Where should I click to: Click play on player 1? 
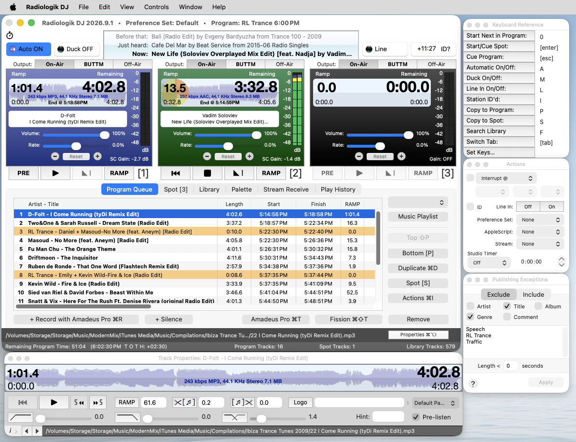[55, 173]
